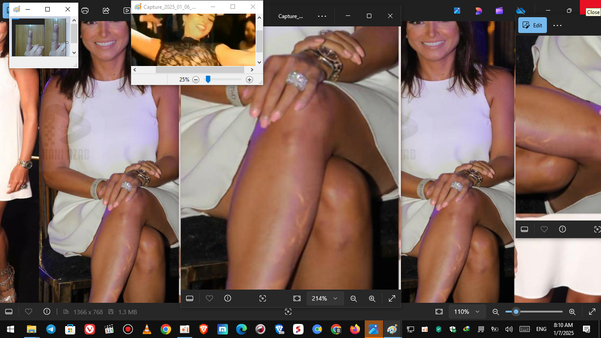Toggle the favorite heart in the 214% window
Image resolution: width=601 pixels, height=338 pixels.
coord(209,298)
